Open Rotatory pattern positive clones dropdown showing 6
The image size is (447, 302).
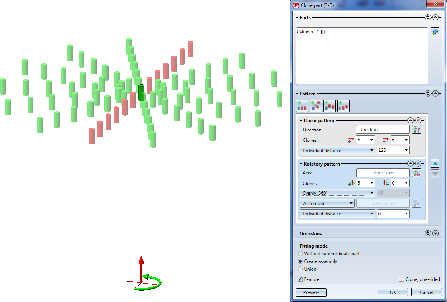click(x=372, y=183)
